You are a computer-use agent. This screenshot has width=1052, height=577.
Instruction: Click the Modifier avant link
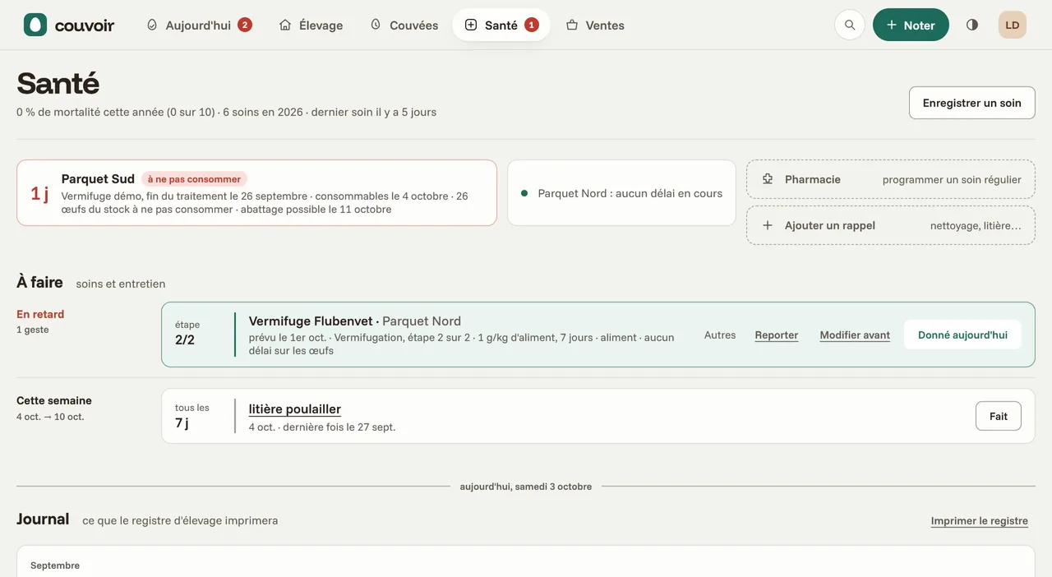[855, 335]
